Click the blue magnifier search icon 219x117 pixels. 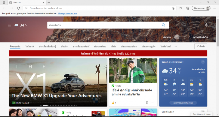163,25
